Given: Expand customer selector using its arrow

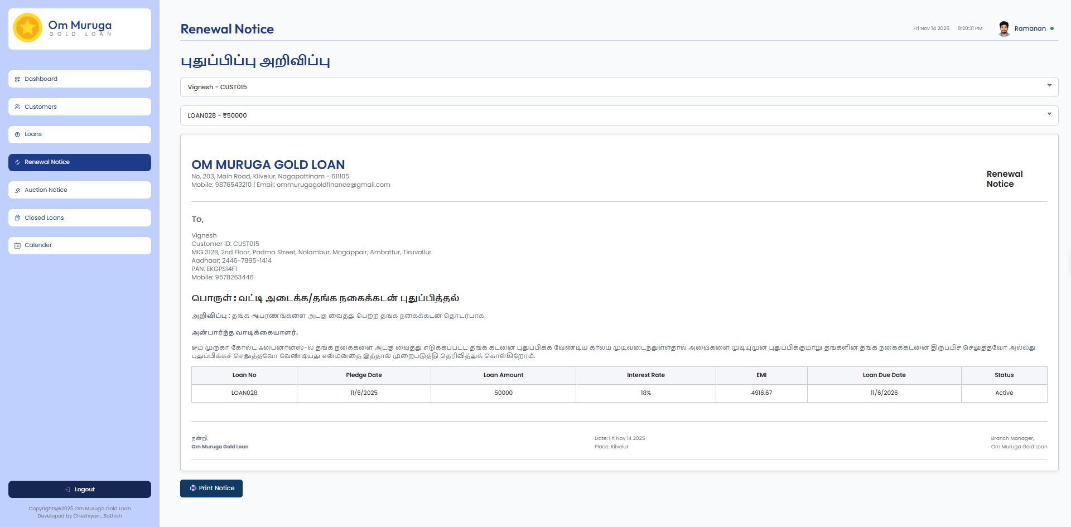Looking at the screenshot, I should coord(1049,86).
